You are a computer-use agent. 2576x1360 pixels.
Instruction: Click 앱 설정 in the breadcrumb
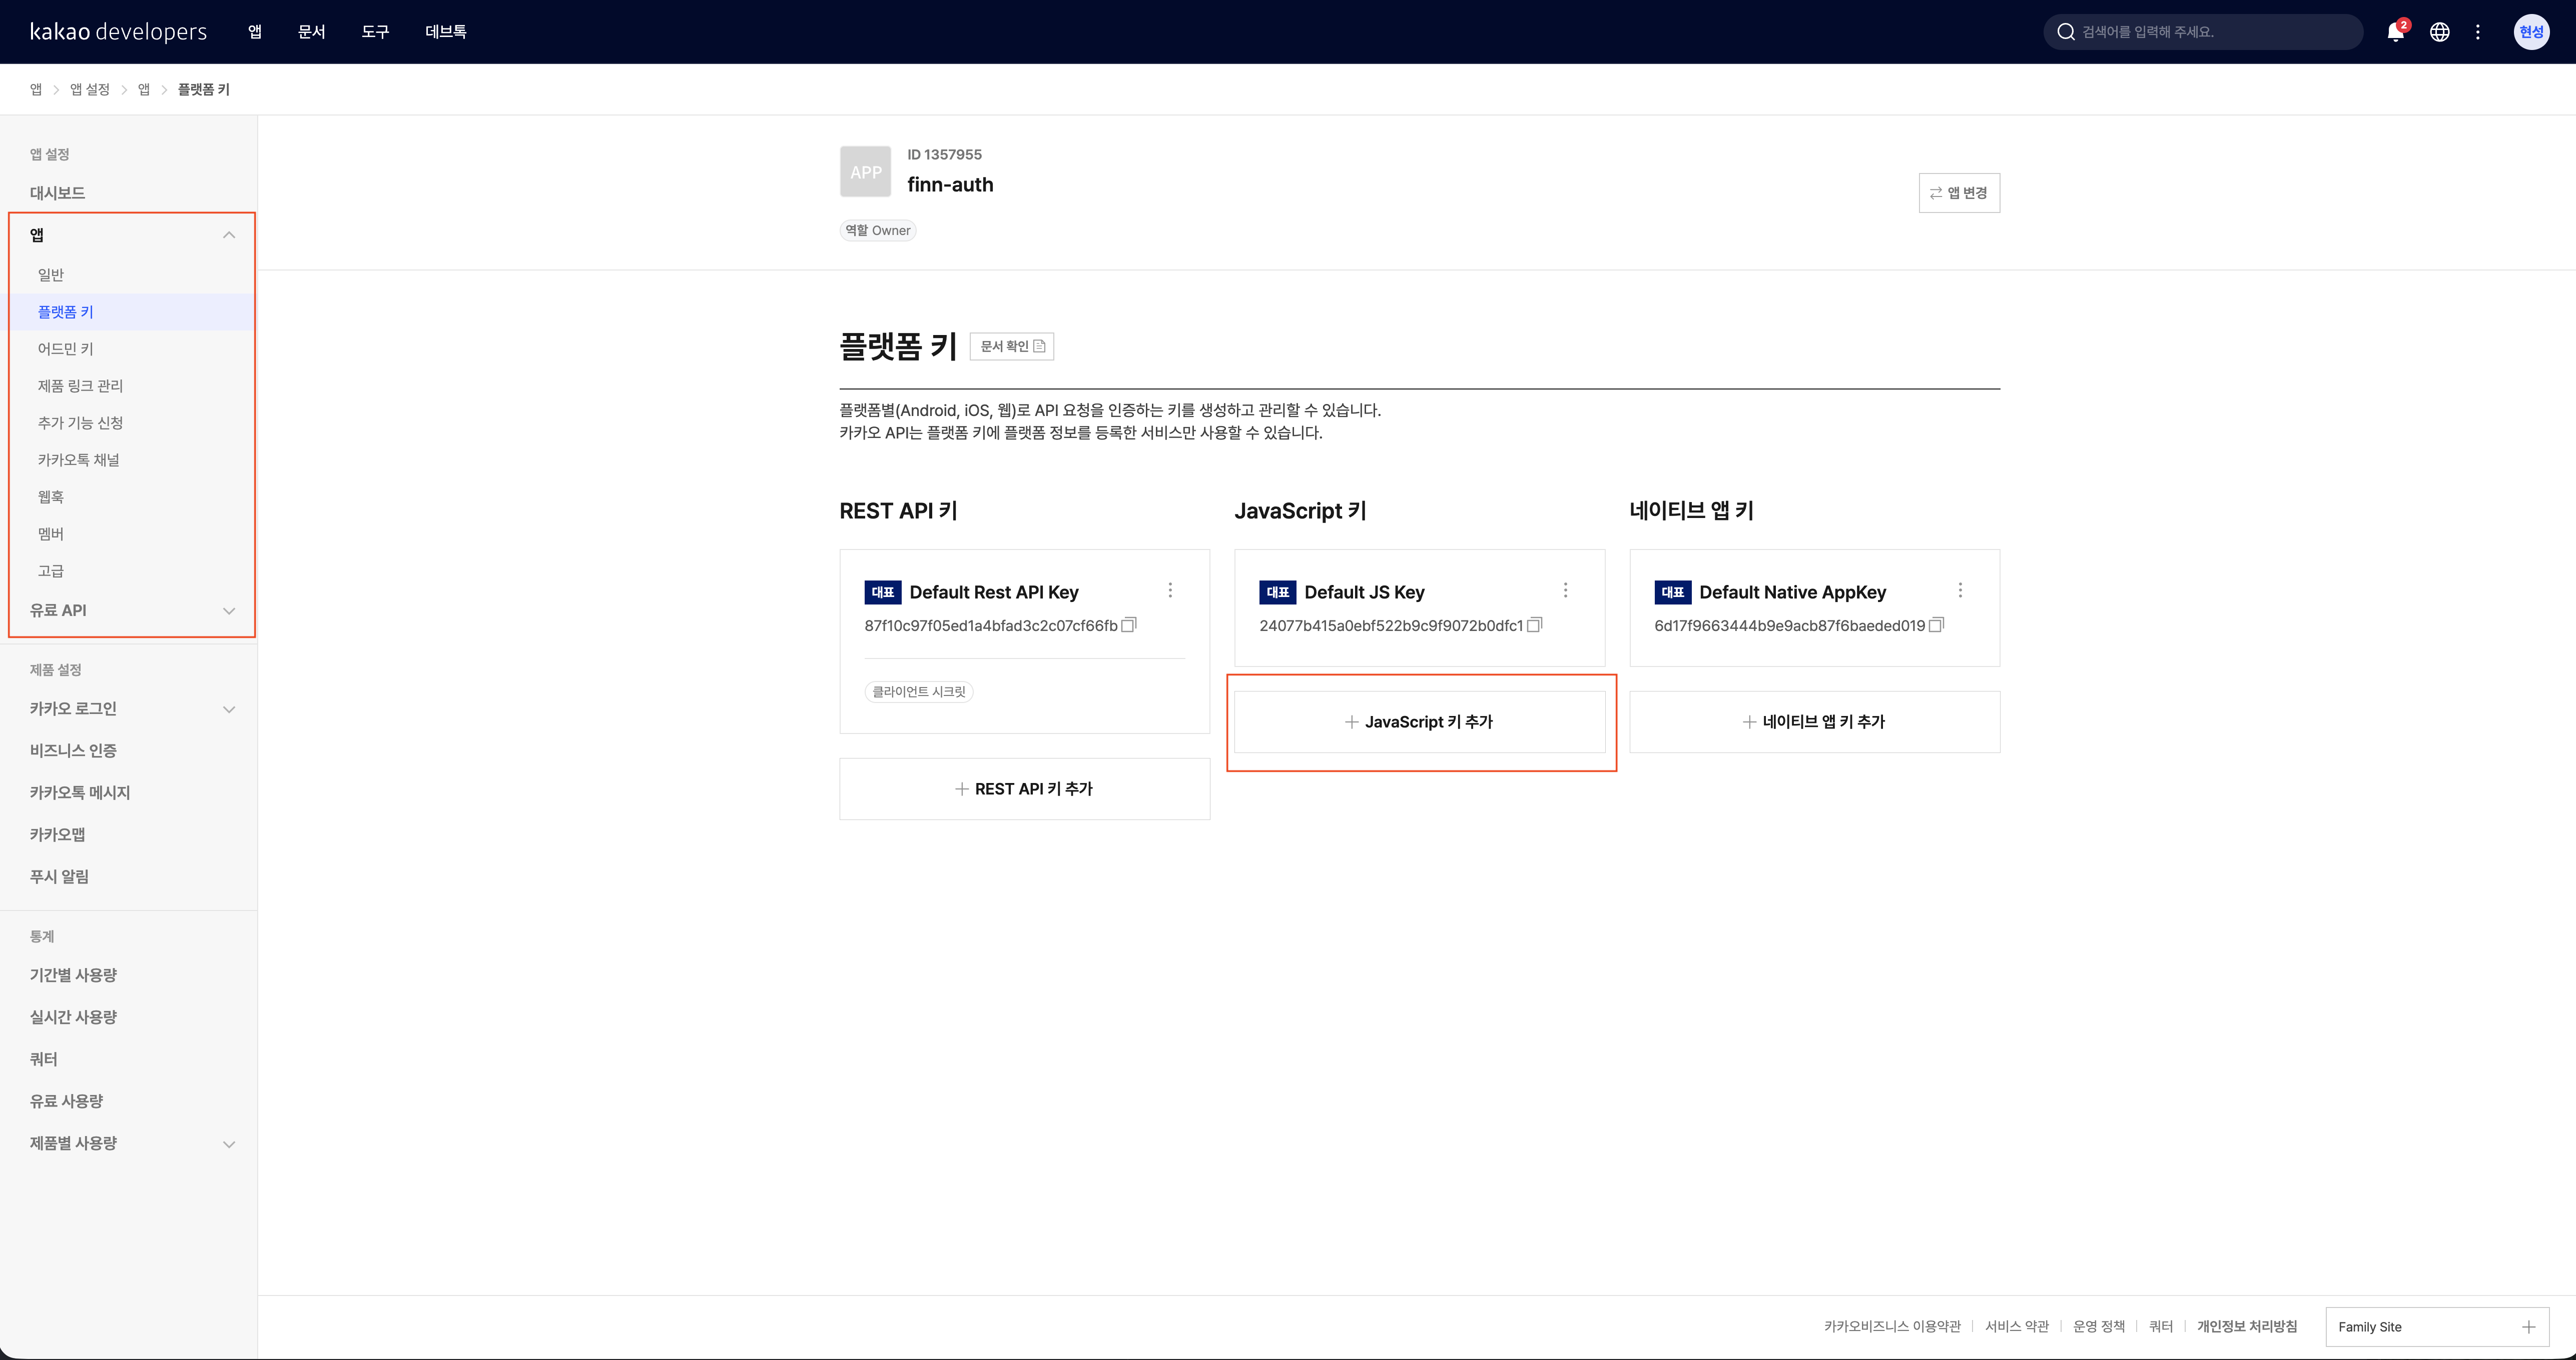pyautogui.click(x=90, y=90)
